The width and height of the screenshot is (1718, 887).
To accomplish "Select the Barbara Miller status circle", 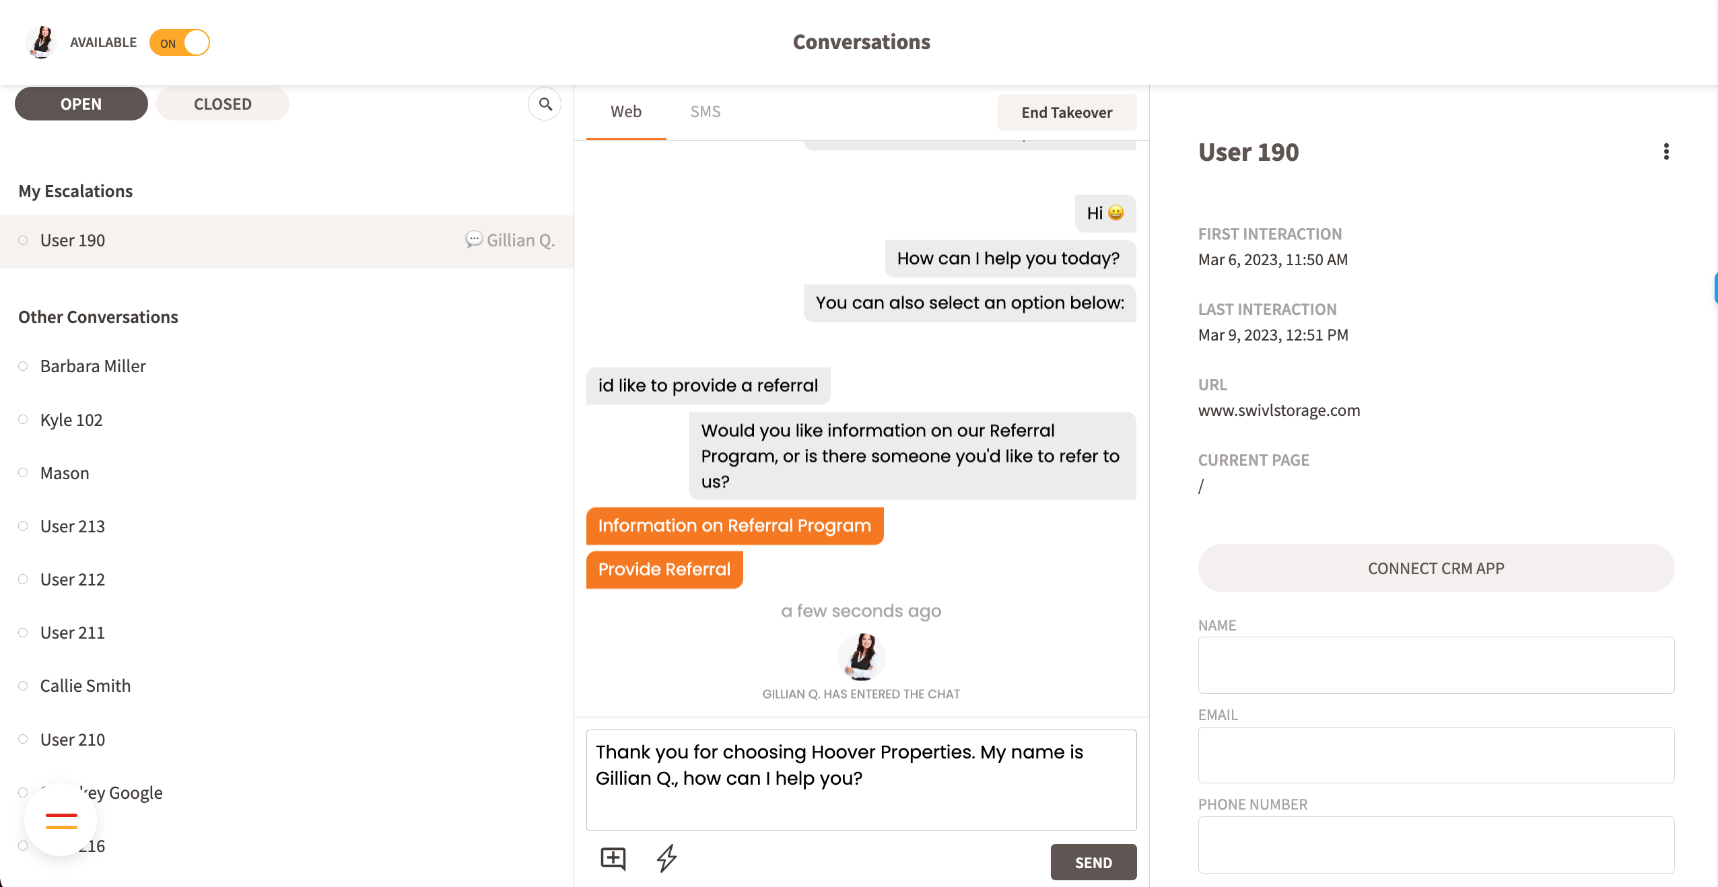I will 23,366.
